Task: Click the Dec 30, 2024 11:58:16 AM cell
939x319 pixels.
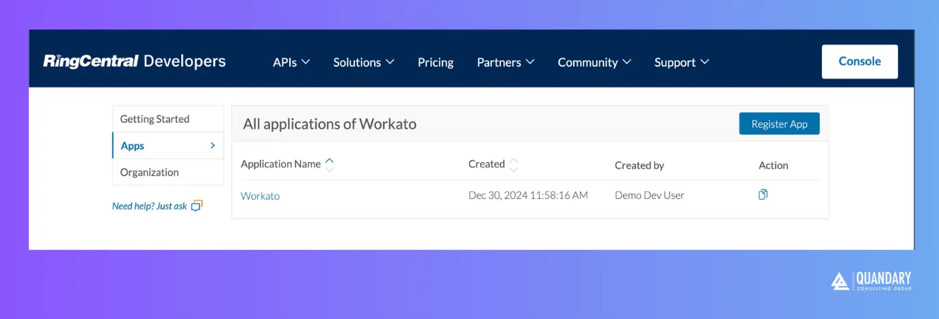Action: click(528, 195)
